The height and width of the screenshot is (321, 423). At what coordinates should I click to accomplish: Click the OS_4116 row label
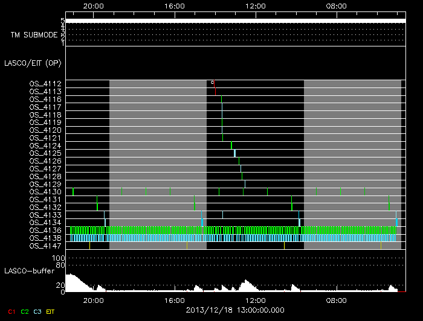(x=45, y=99)
